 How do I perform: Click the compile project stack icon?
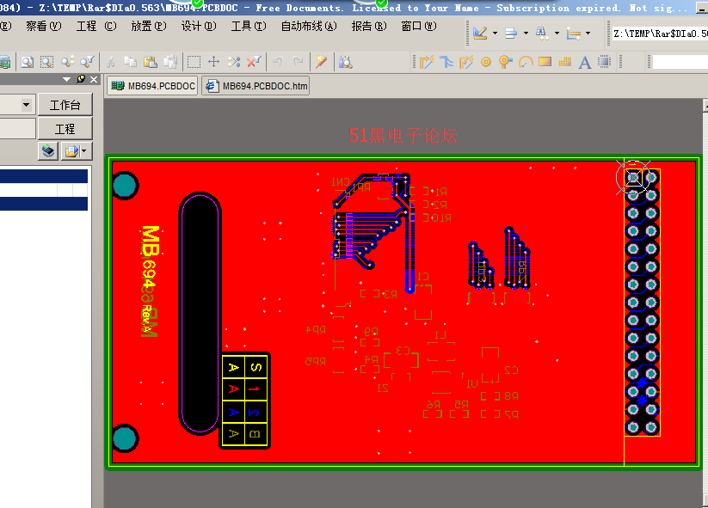pyautogui.click(x=48, y=150)
